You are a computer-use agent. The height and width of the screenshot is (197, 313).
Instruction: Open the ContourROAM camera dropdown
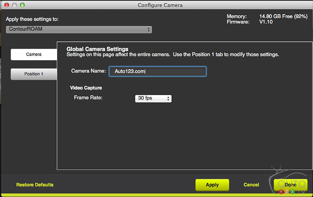[x=78, y=29]
